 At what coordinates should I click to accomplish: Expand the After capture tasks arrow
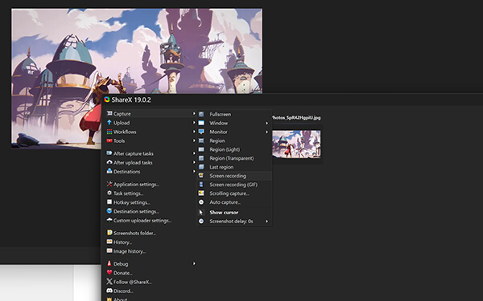coord(194,153)
